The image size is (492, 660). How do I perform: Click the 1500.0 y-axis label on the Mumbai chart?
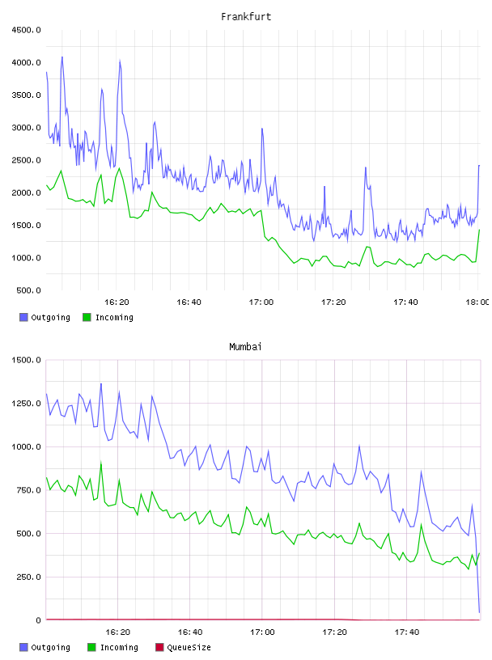click(x=26, y=360)
